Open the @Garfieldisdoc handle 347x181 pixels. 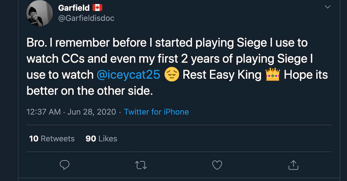(86, 18)
